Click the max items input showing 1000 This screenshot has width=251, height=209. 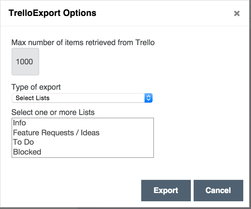coord(25,62)
